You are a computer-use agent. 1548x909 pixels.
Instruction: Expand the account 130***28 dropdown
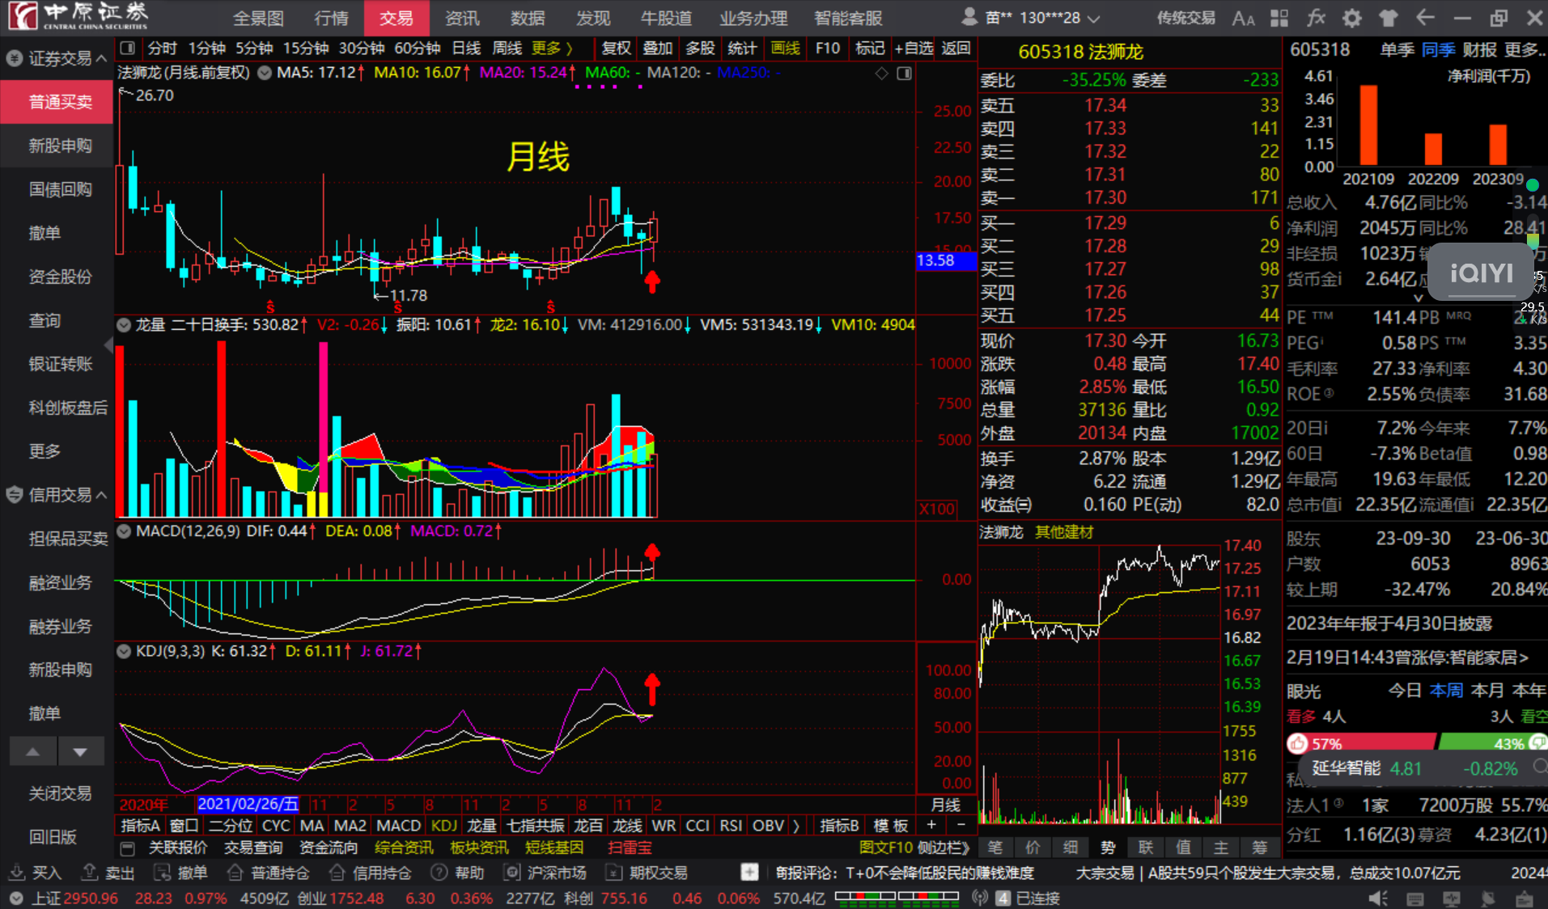[1094, 19]
